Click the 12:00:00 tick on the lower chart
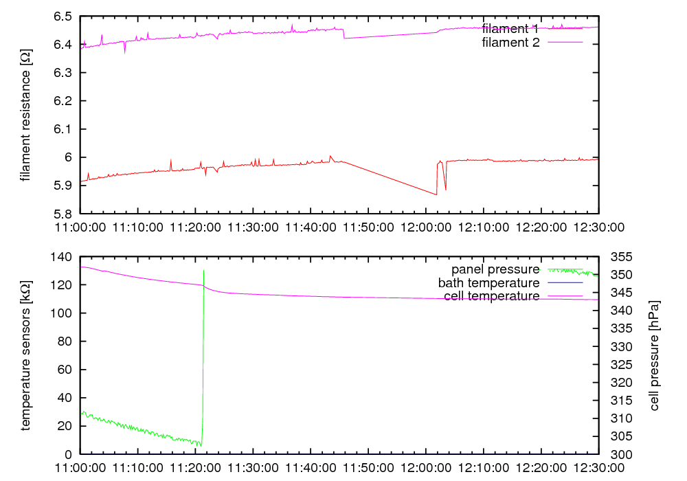 tap(426, 467)
